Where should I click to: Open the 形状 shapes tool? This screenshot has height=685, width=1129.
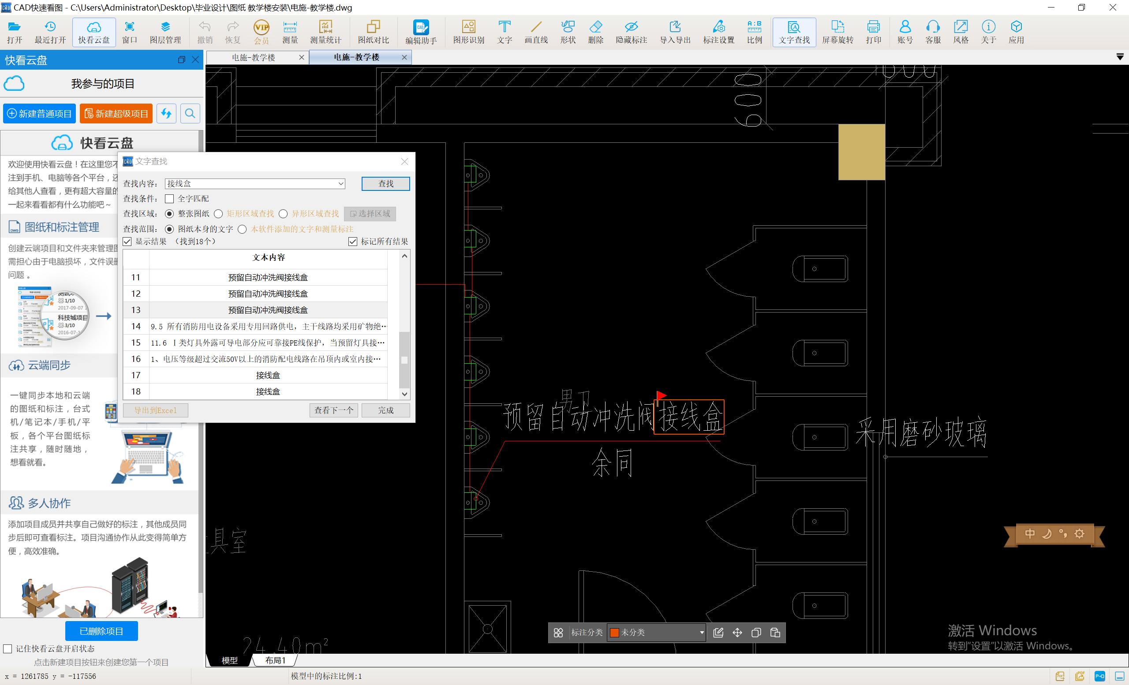click(x=568, y=32)
